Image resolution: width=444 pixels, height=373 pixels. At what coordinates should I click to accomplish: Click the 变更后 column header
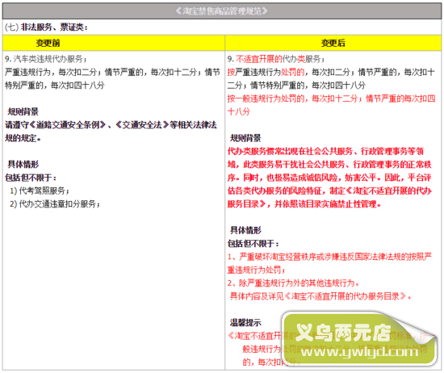(333, 43)
